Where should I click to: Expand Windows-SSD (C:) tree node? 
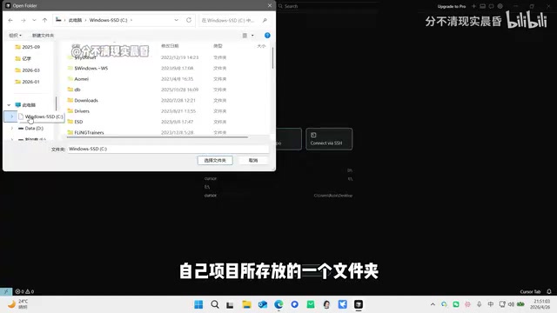click(x=11, y=117)
